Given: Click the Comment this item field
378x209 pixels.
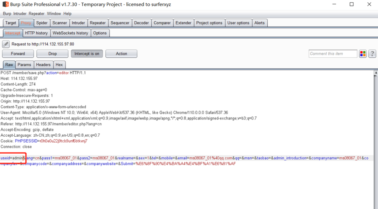Looking at the screenshot, I should coord(333,54).
